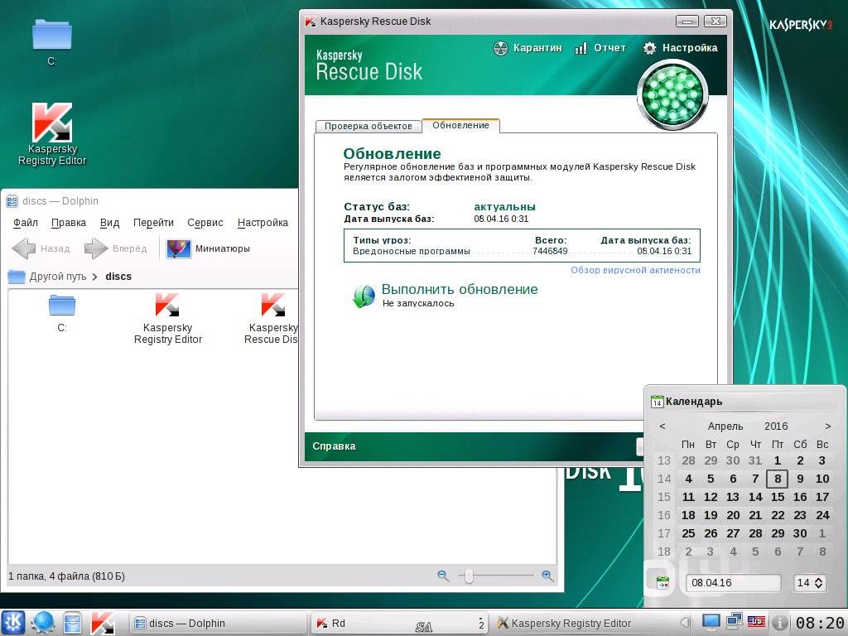Open the Апрель month selector

[725, 426]
